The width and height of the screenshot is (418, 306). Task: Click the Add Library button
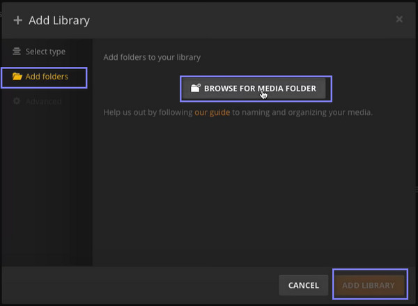(369, 286)
